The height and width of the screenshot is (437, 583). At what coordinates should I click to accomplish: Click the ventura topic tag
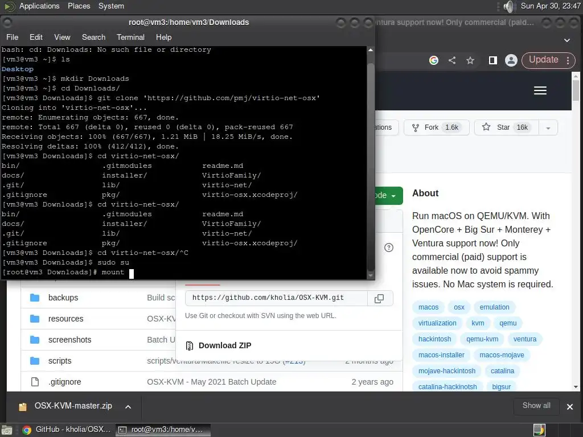click(x=524, y=339)
